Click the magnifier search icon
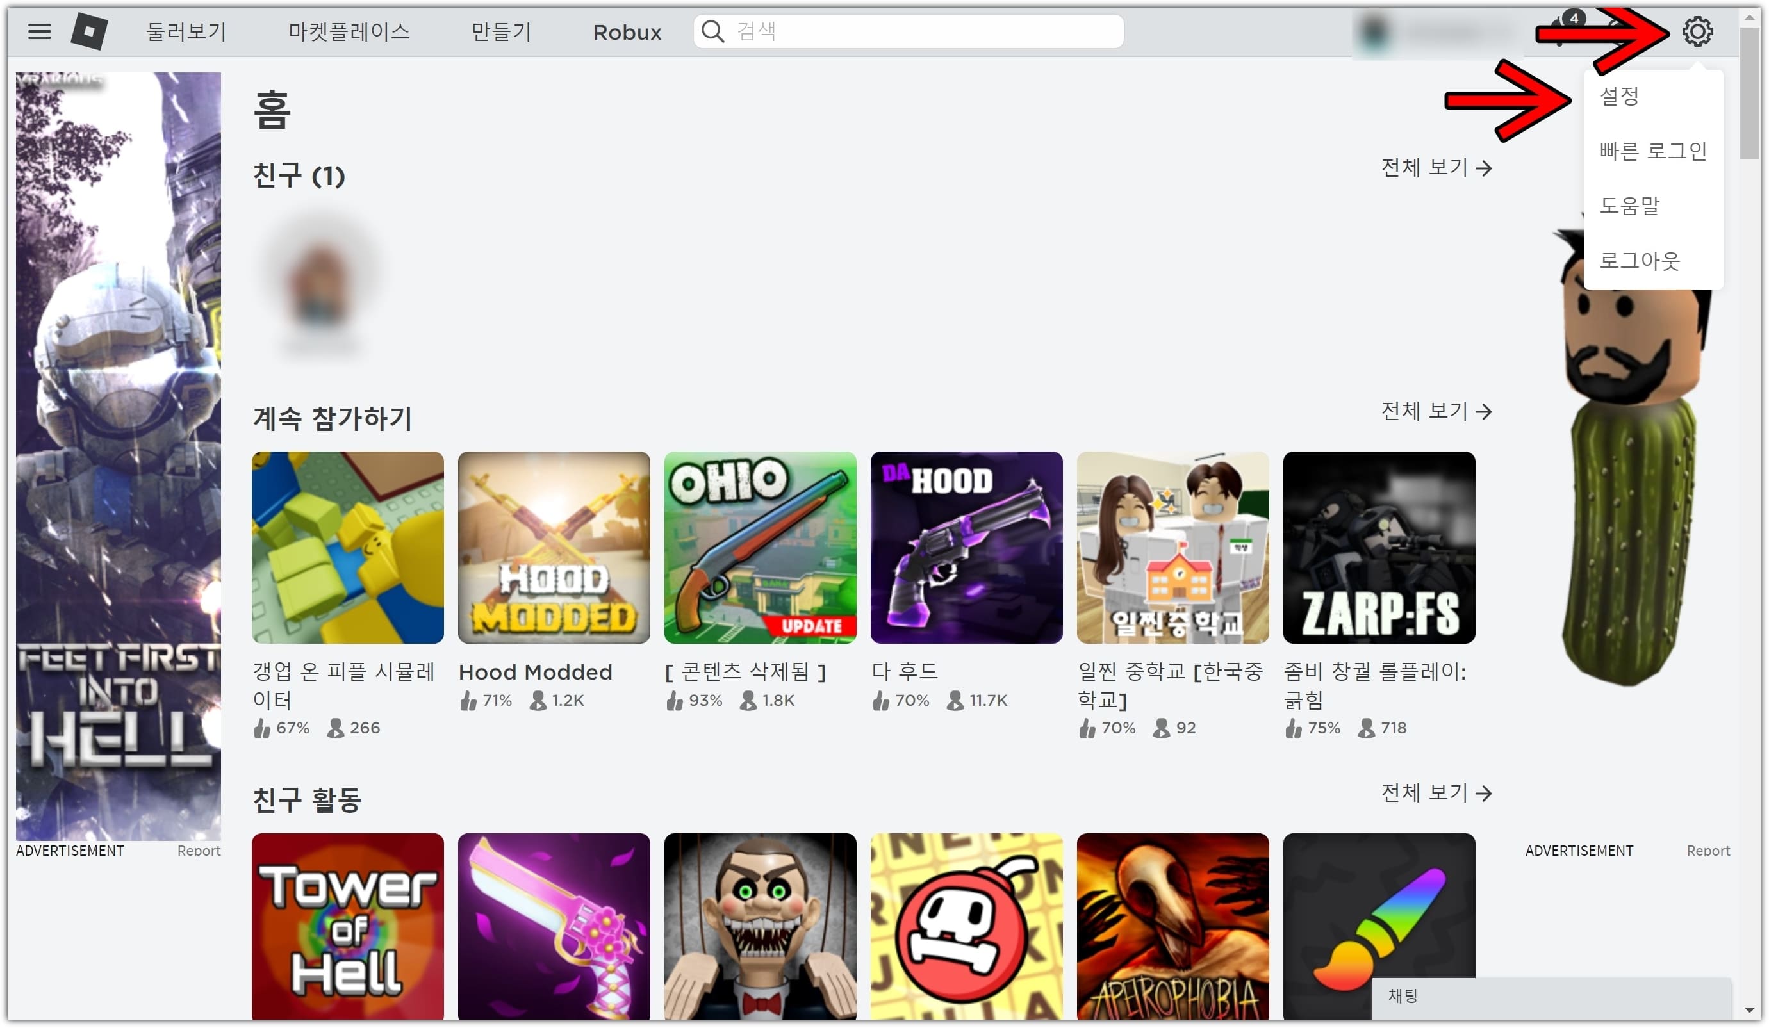 (712, 31)
